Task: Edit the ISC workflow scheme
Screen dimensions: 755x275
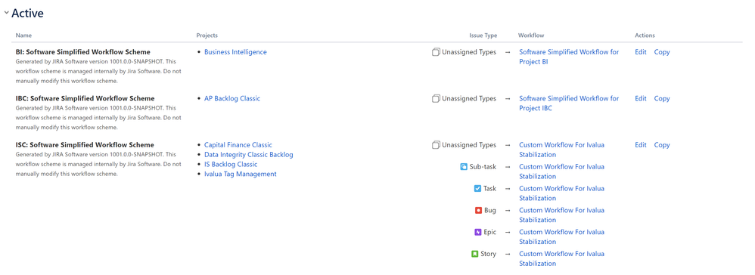Action: 641,145
